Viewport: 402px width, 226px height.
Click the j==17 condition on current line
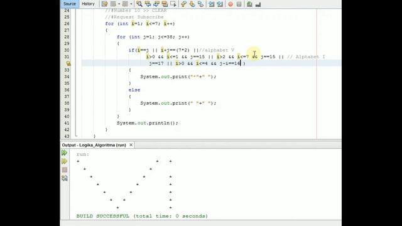point(156,63)
